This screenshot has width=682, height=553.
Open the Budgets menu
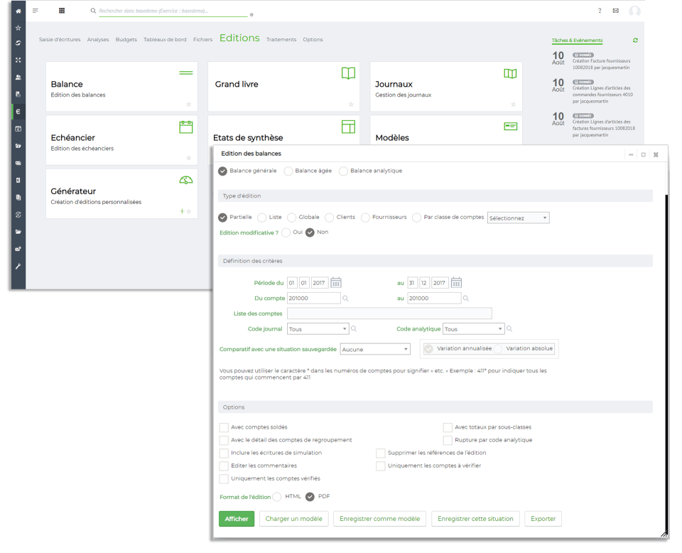click(126, 40)
